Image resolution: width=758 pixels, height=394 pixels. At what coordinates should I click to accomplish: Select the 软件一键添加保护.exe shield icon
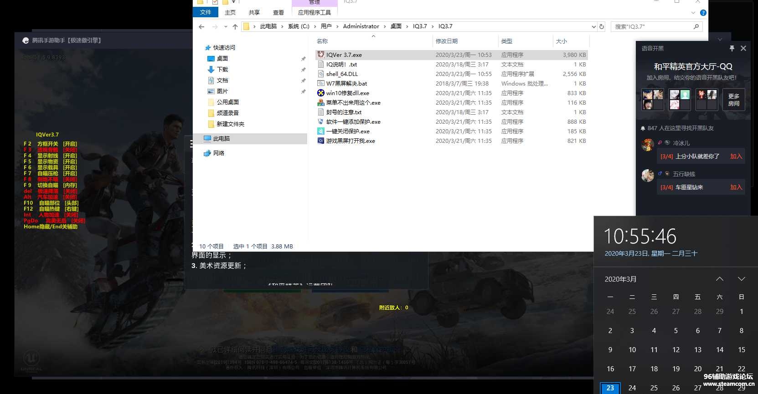tap(321, 121)
